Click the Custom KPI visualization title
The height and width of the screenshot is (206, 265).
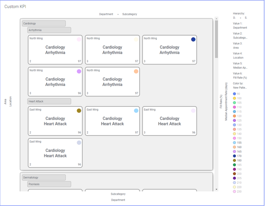pos(15,7)
